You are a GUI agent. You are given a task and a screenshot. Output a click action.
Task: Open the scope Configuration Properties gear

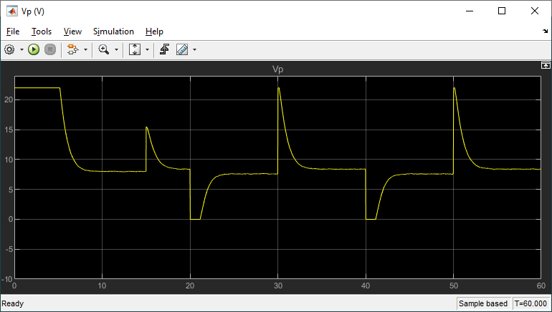(x=9, y=49)
